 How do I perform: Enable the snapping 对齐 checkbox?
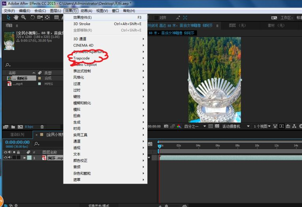point(157,18)
